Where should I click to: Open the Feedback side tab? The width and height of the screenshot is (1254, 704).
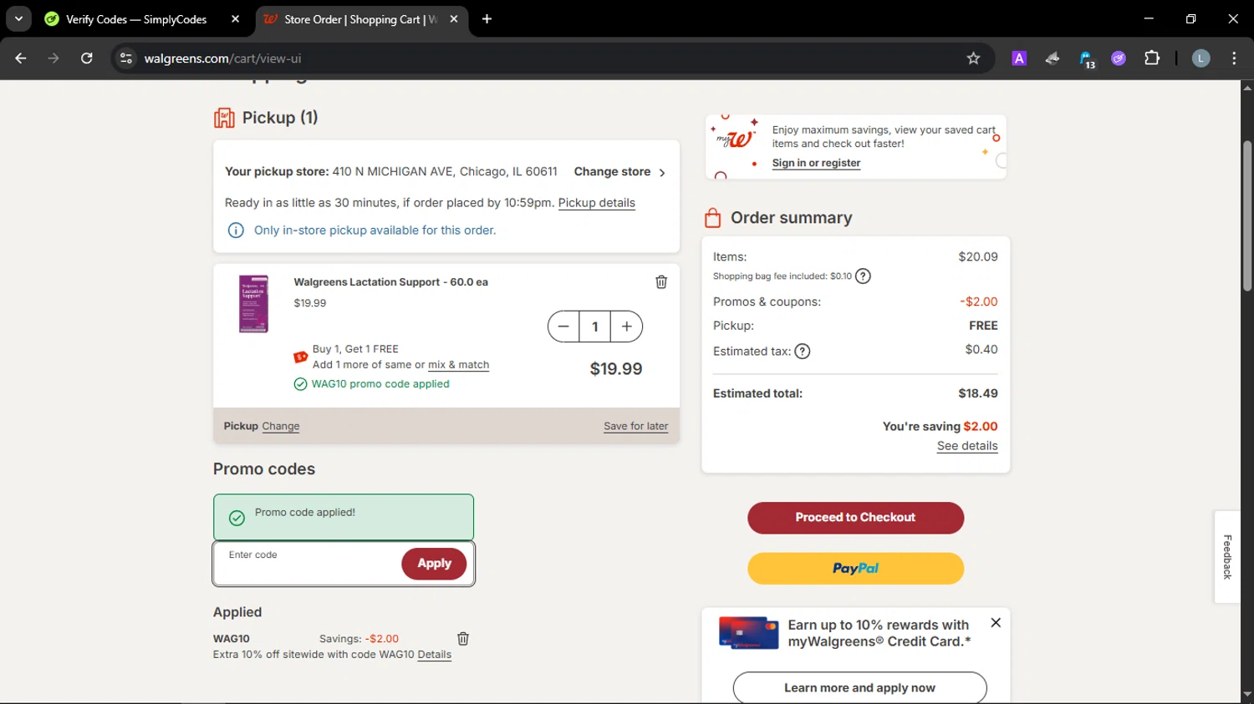1227,557
